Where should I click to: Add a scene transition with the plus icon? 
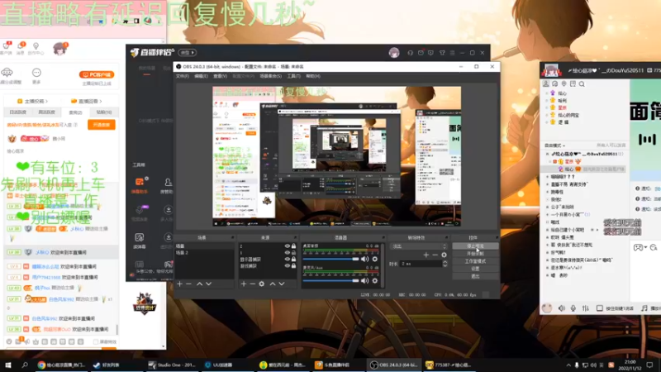(x=426, y=255)
